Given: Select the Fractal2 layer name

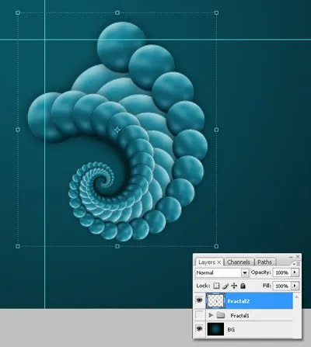Looking at the screenshot, I should point(239,301).
